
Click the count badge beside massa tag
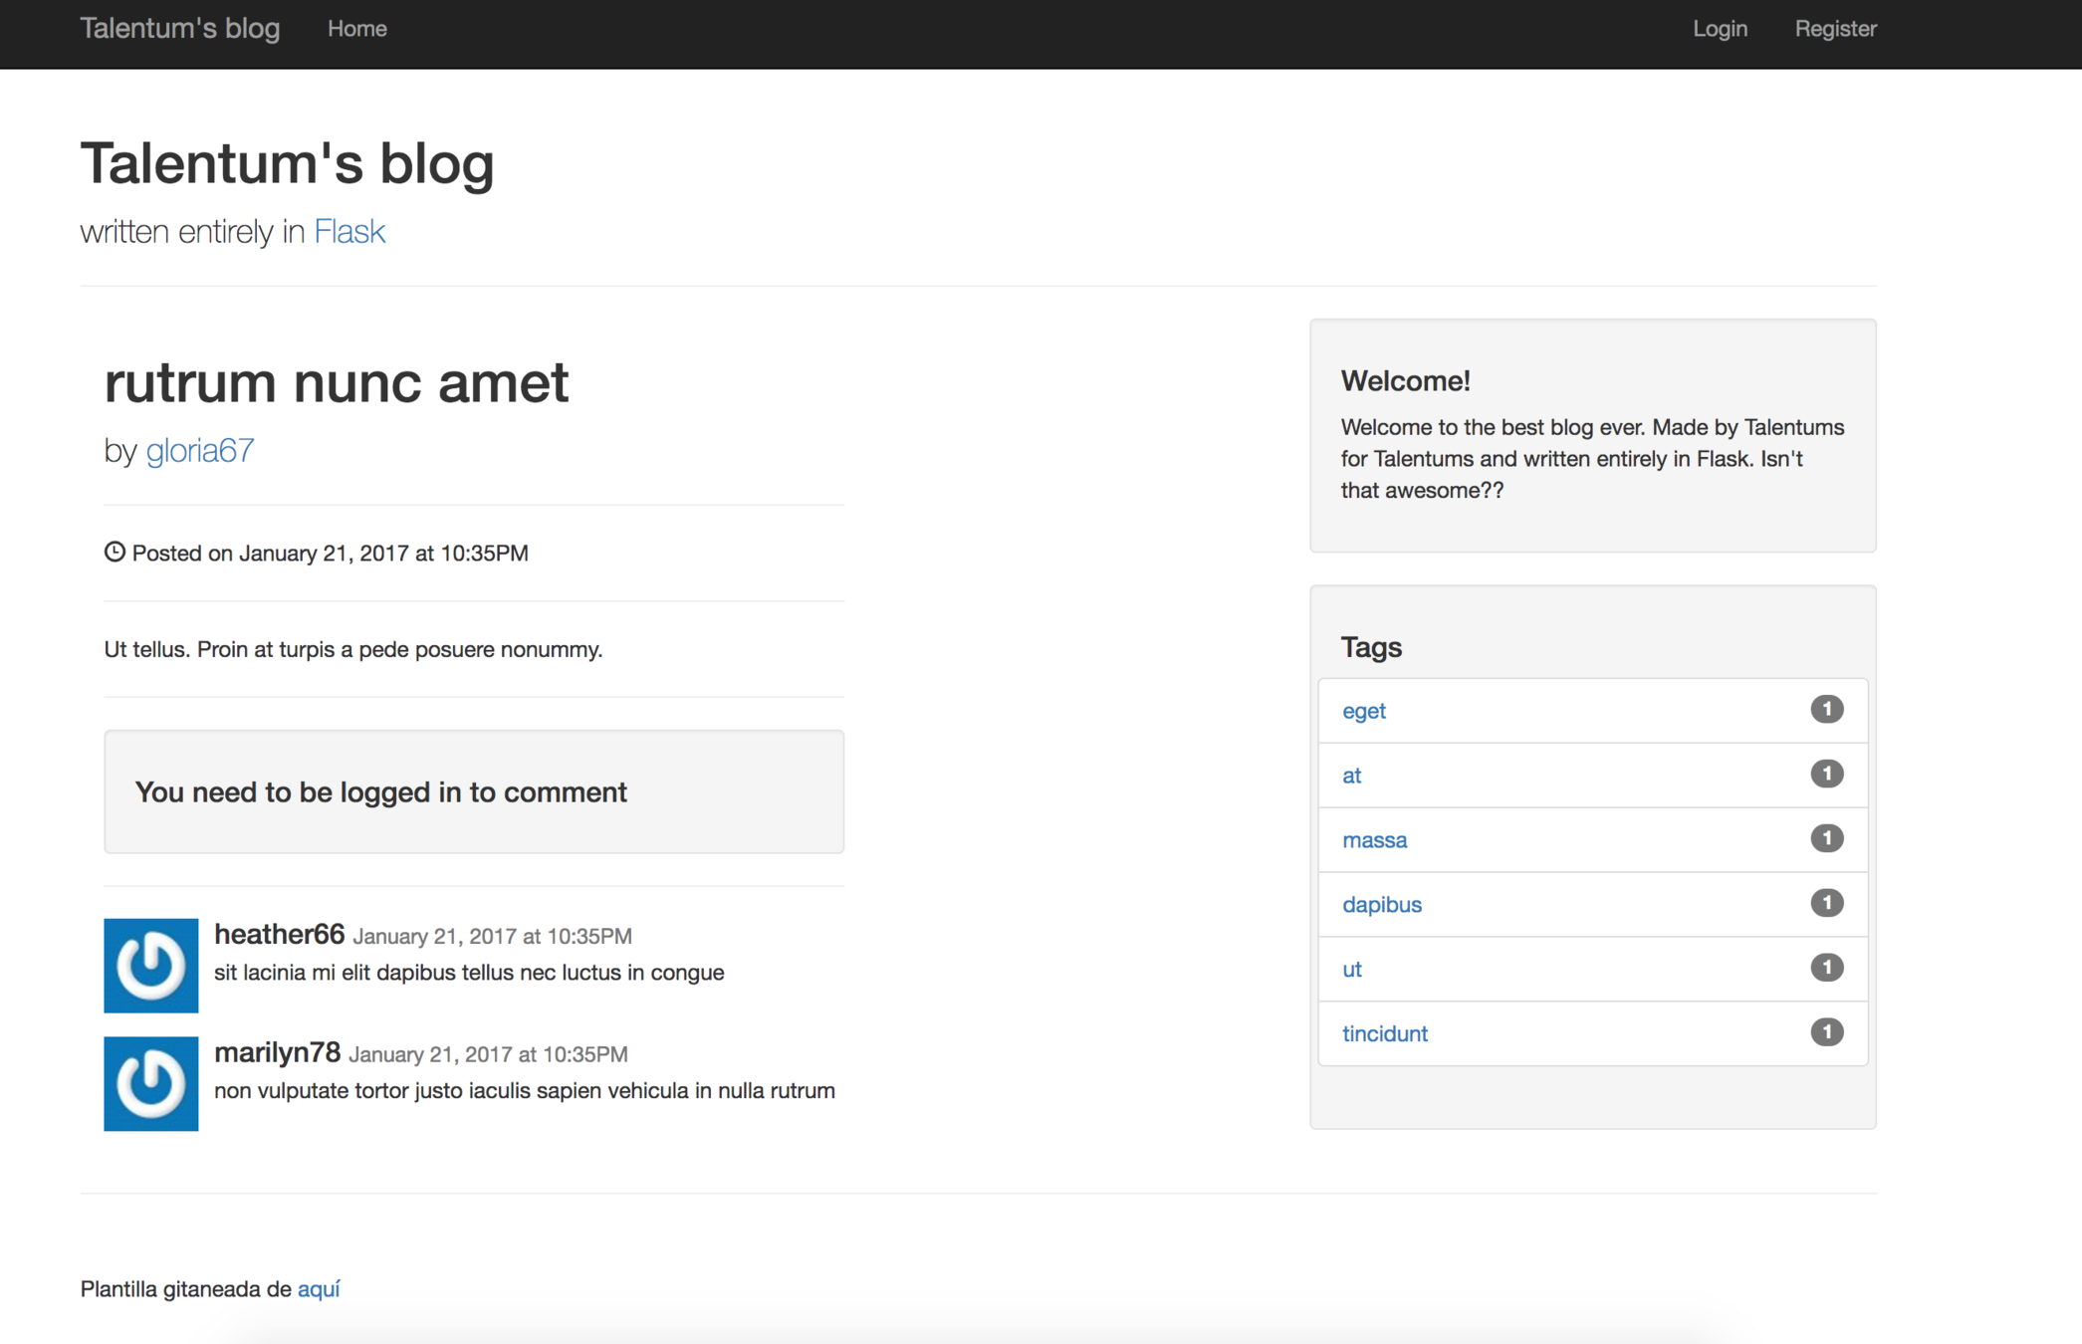1826,838
